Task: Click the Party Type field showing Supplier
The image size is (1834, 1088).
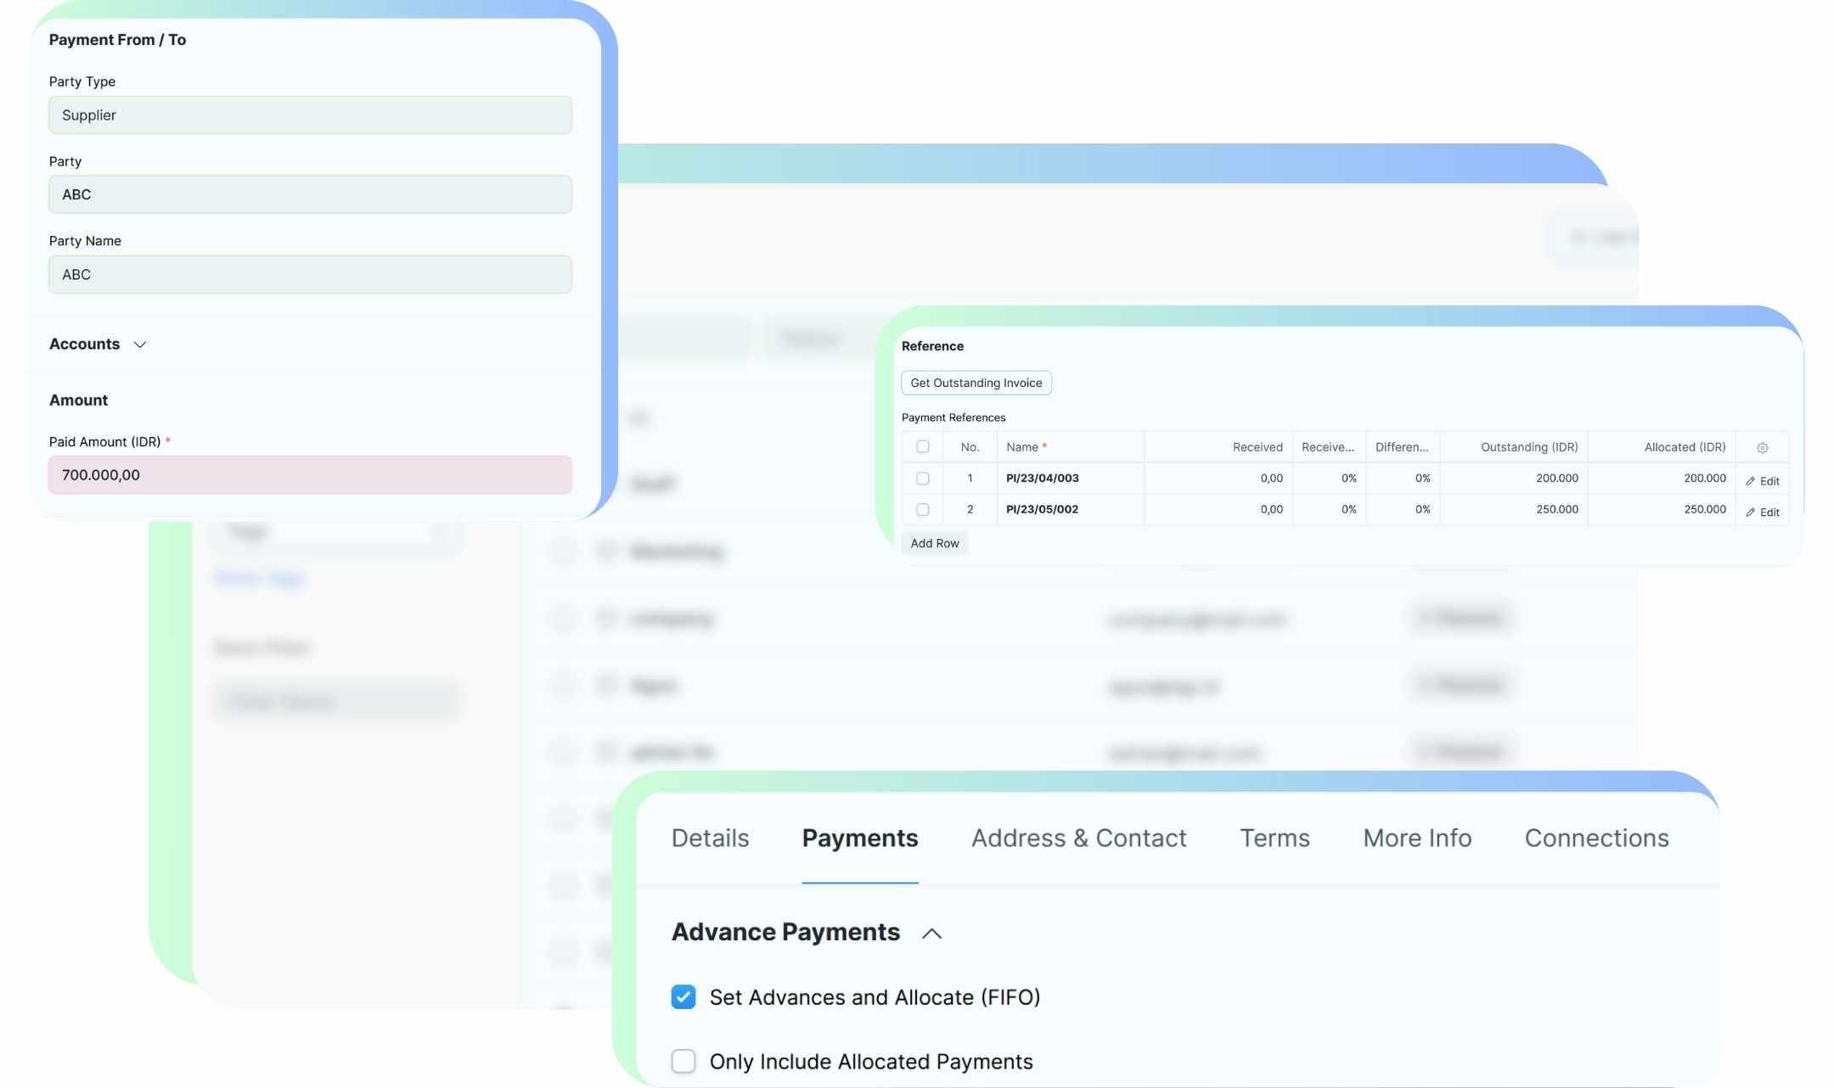Action: pos(310,115)
